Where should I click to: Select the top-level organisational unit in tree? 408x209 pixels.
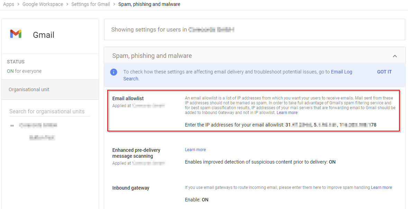tap(38, 125)
